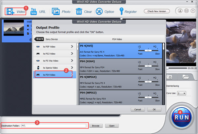Screen dimensions: 198x134
Task: Select the to PSP Video entry
Action: pos(55,47)
